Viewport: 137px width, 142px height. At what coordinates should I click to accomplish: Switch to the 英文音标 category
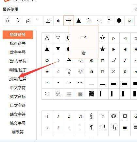click(18, 96)
